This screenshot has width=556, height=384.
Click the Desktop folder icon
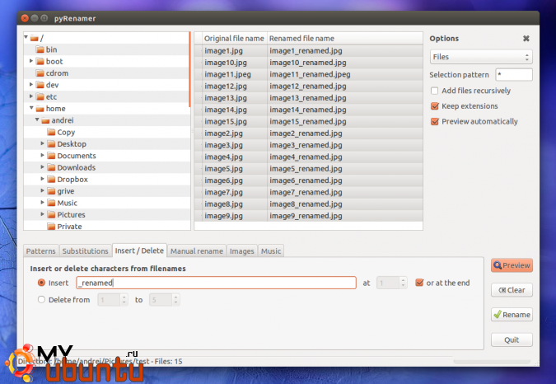click(51, 144)
